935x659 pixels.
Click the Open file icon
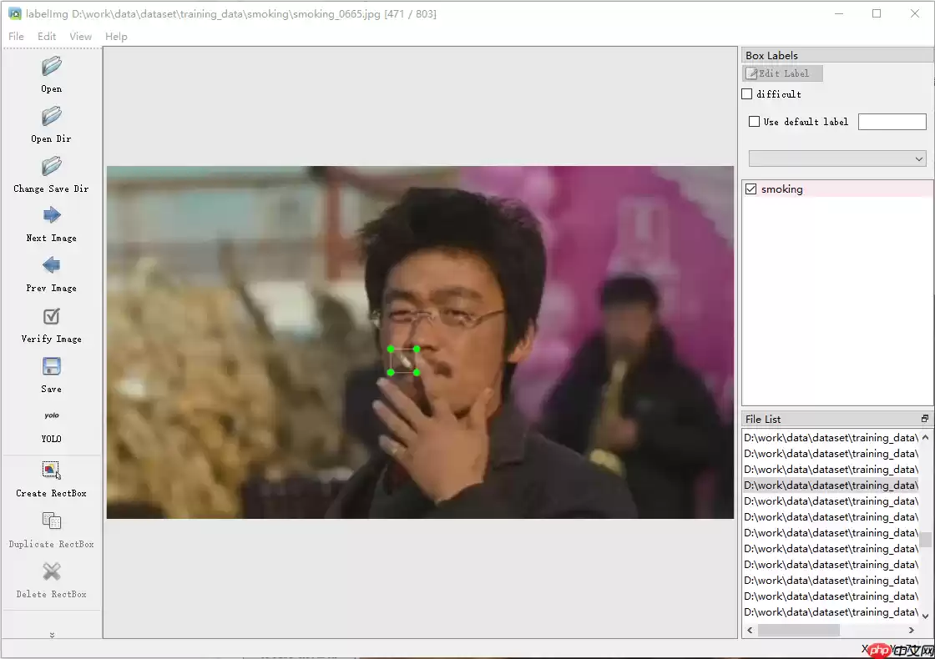[51, 66]
